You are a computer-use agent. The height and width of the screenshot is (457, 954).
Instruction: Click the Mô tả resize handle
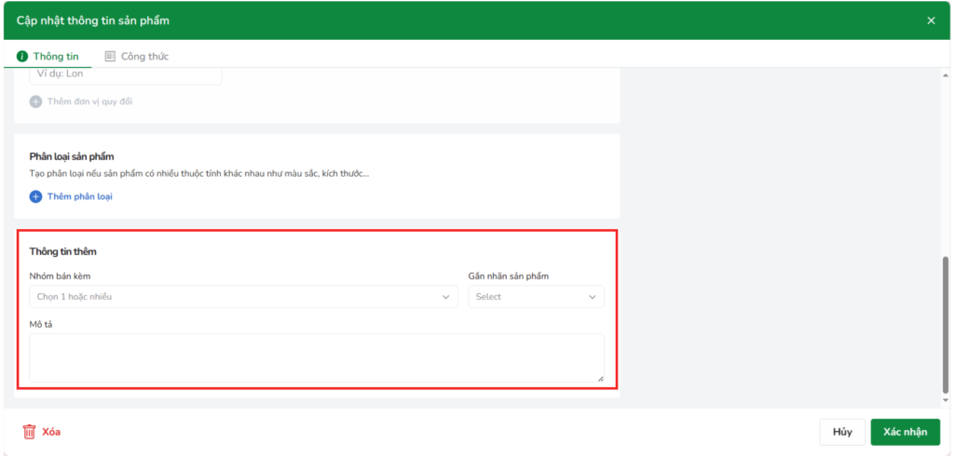point(600,378)
